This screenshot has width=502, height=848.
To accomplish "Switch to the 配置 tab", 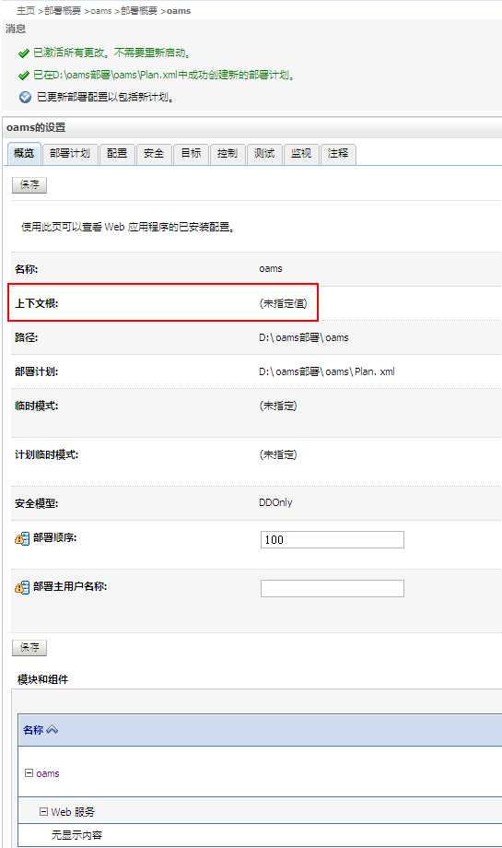I will (x=117, y=154).
